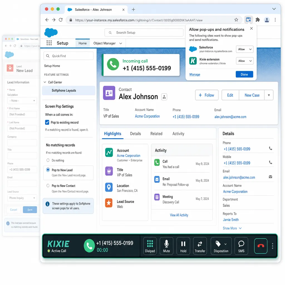Screen dimensions: 285x285
Task: Call the Mobile number via its phone icon
Action: click(271, 163)
